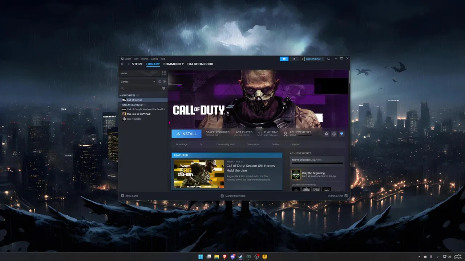
Task: Click Xbox app icon on taskbar
Action: 249,257
